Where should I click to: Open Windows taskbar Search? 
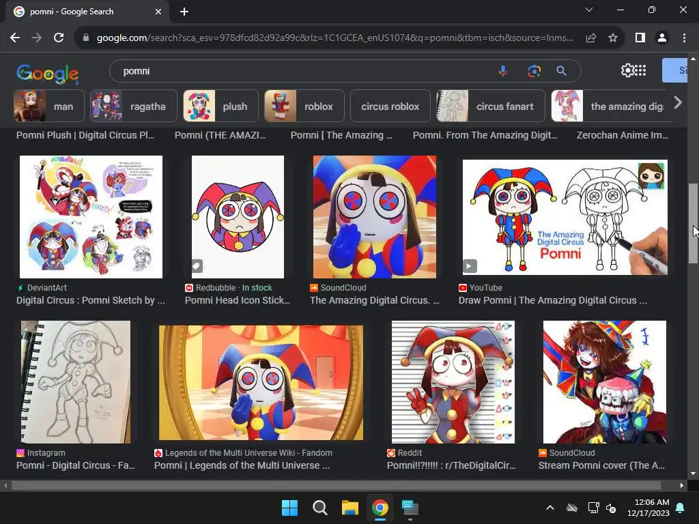(319, 508)
